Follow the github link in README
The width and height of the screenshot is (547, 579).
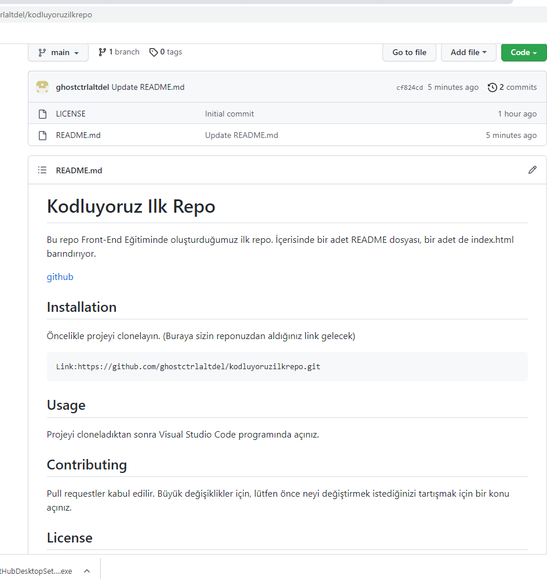[x=60, y=277]
